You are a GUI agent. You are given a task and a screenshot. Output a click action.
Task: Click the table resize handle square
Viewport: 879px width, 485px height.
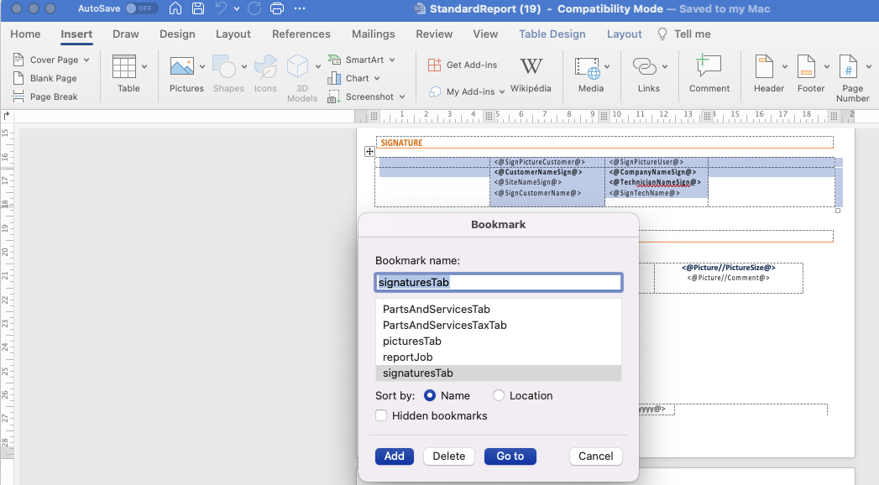pyautogui.click(x=838, y=211)
